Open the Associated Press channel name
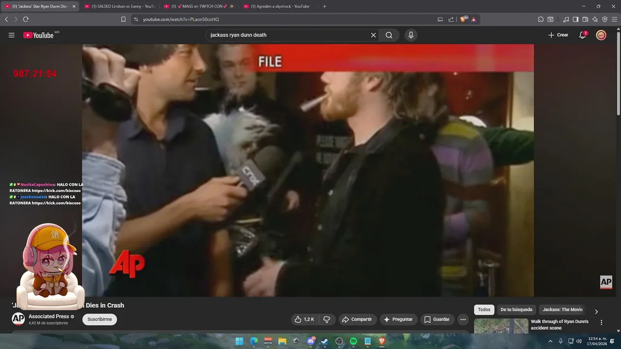 click(x=49, y=317)
